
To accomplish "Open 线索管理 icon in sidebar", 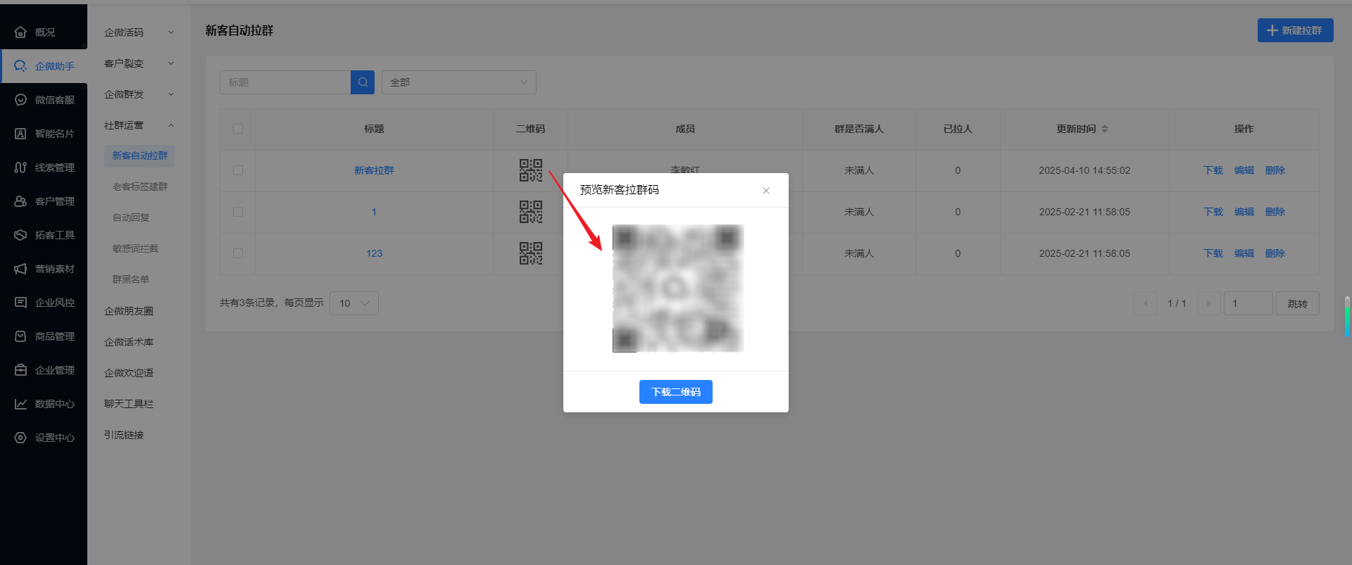I will pyautogui.click(x=20, y=167).
